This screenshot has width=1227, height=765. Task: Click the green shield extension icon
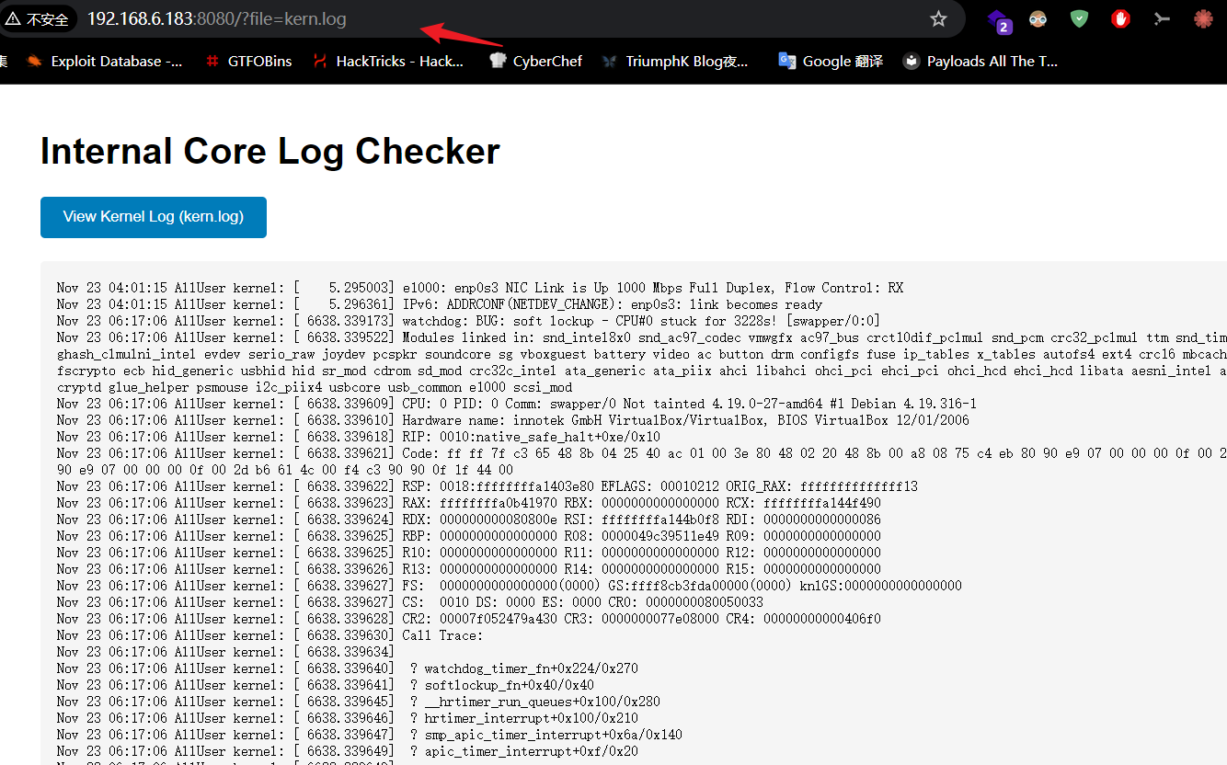coord(1079,18)
